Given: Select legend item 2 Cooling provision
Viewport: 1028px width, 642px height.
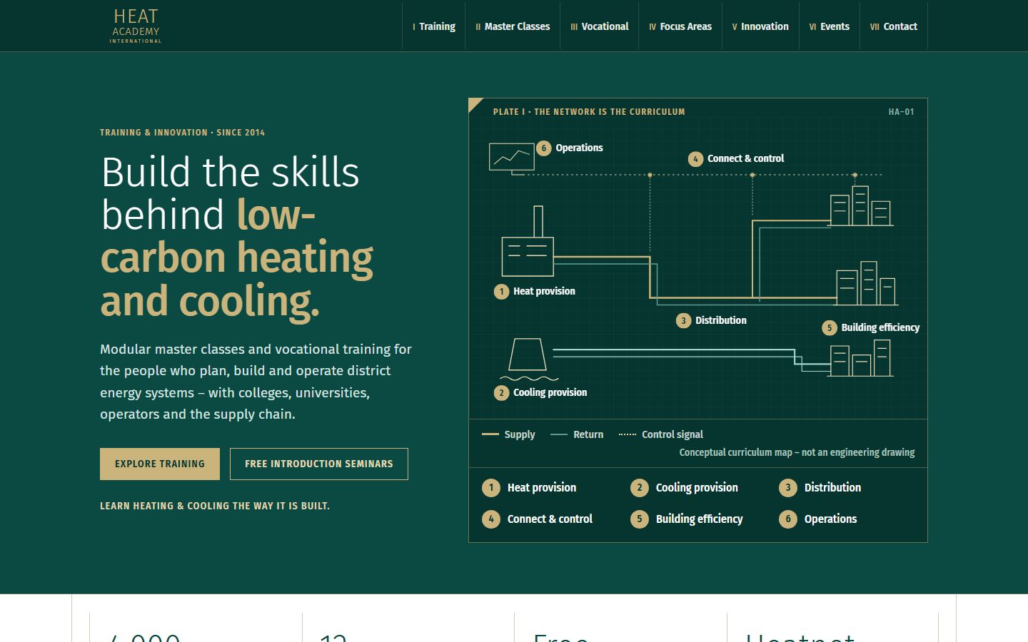Looking at the screenshot, I should pos(684,487).
